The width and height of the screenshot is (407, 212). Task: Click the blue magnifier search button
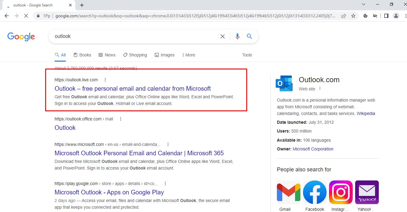pos(249,36)
